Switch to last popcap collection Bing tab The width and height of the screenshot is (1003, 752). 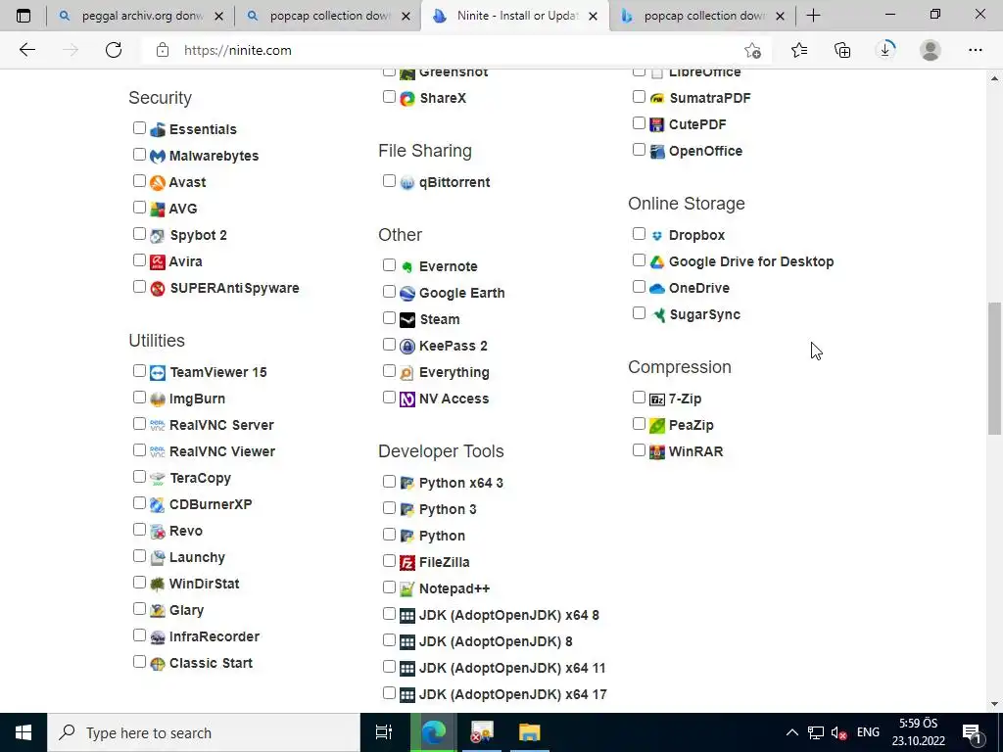click(702, 16)
